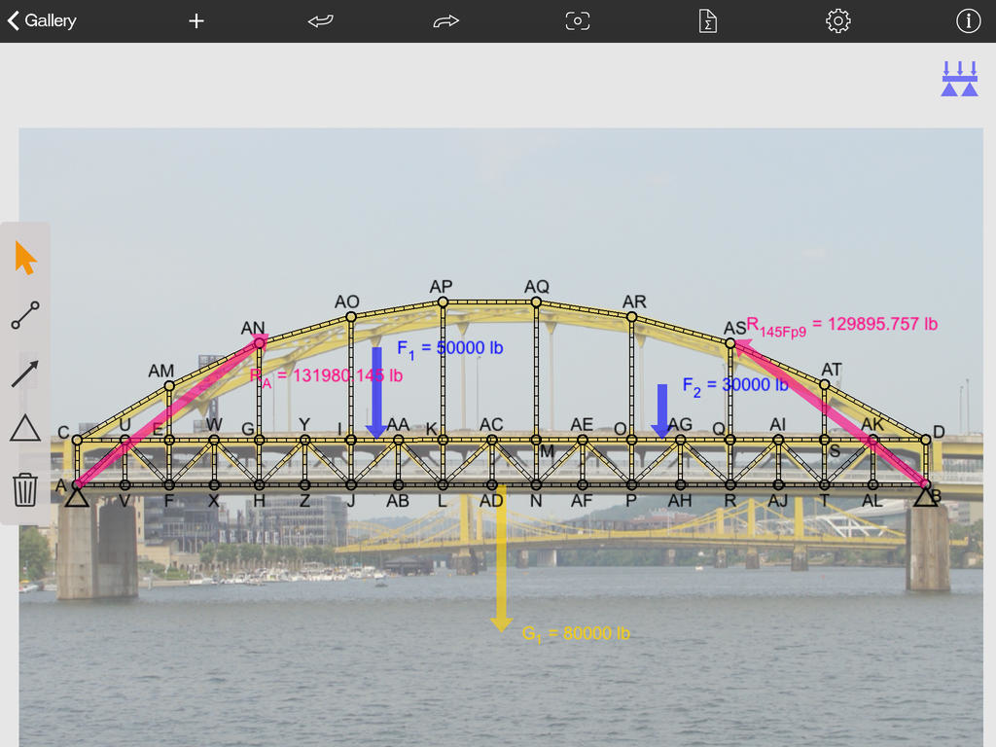Toggle the distributed load on supports icon
Image resolution: width=996 pixels, height=747 pixels.
click(959, 79)
